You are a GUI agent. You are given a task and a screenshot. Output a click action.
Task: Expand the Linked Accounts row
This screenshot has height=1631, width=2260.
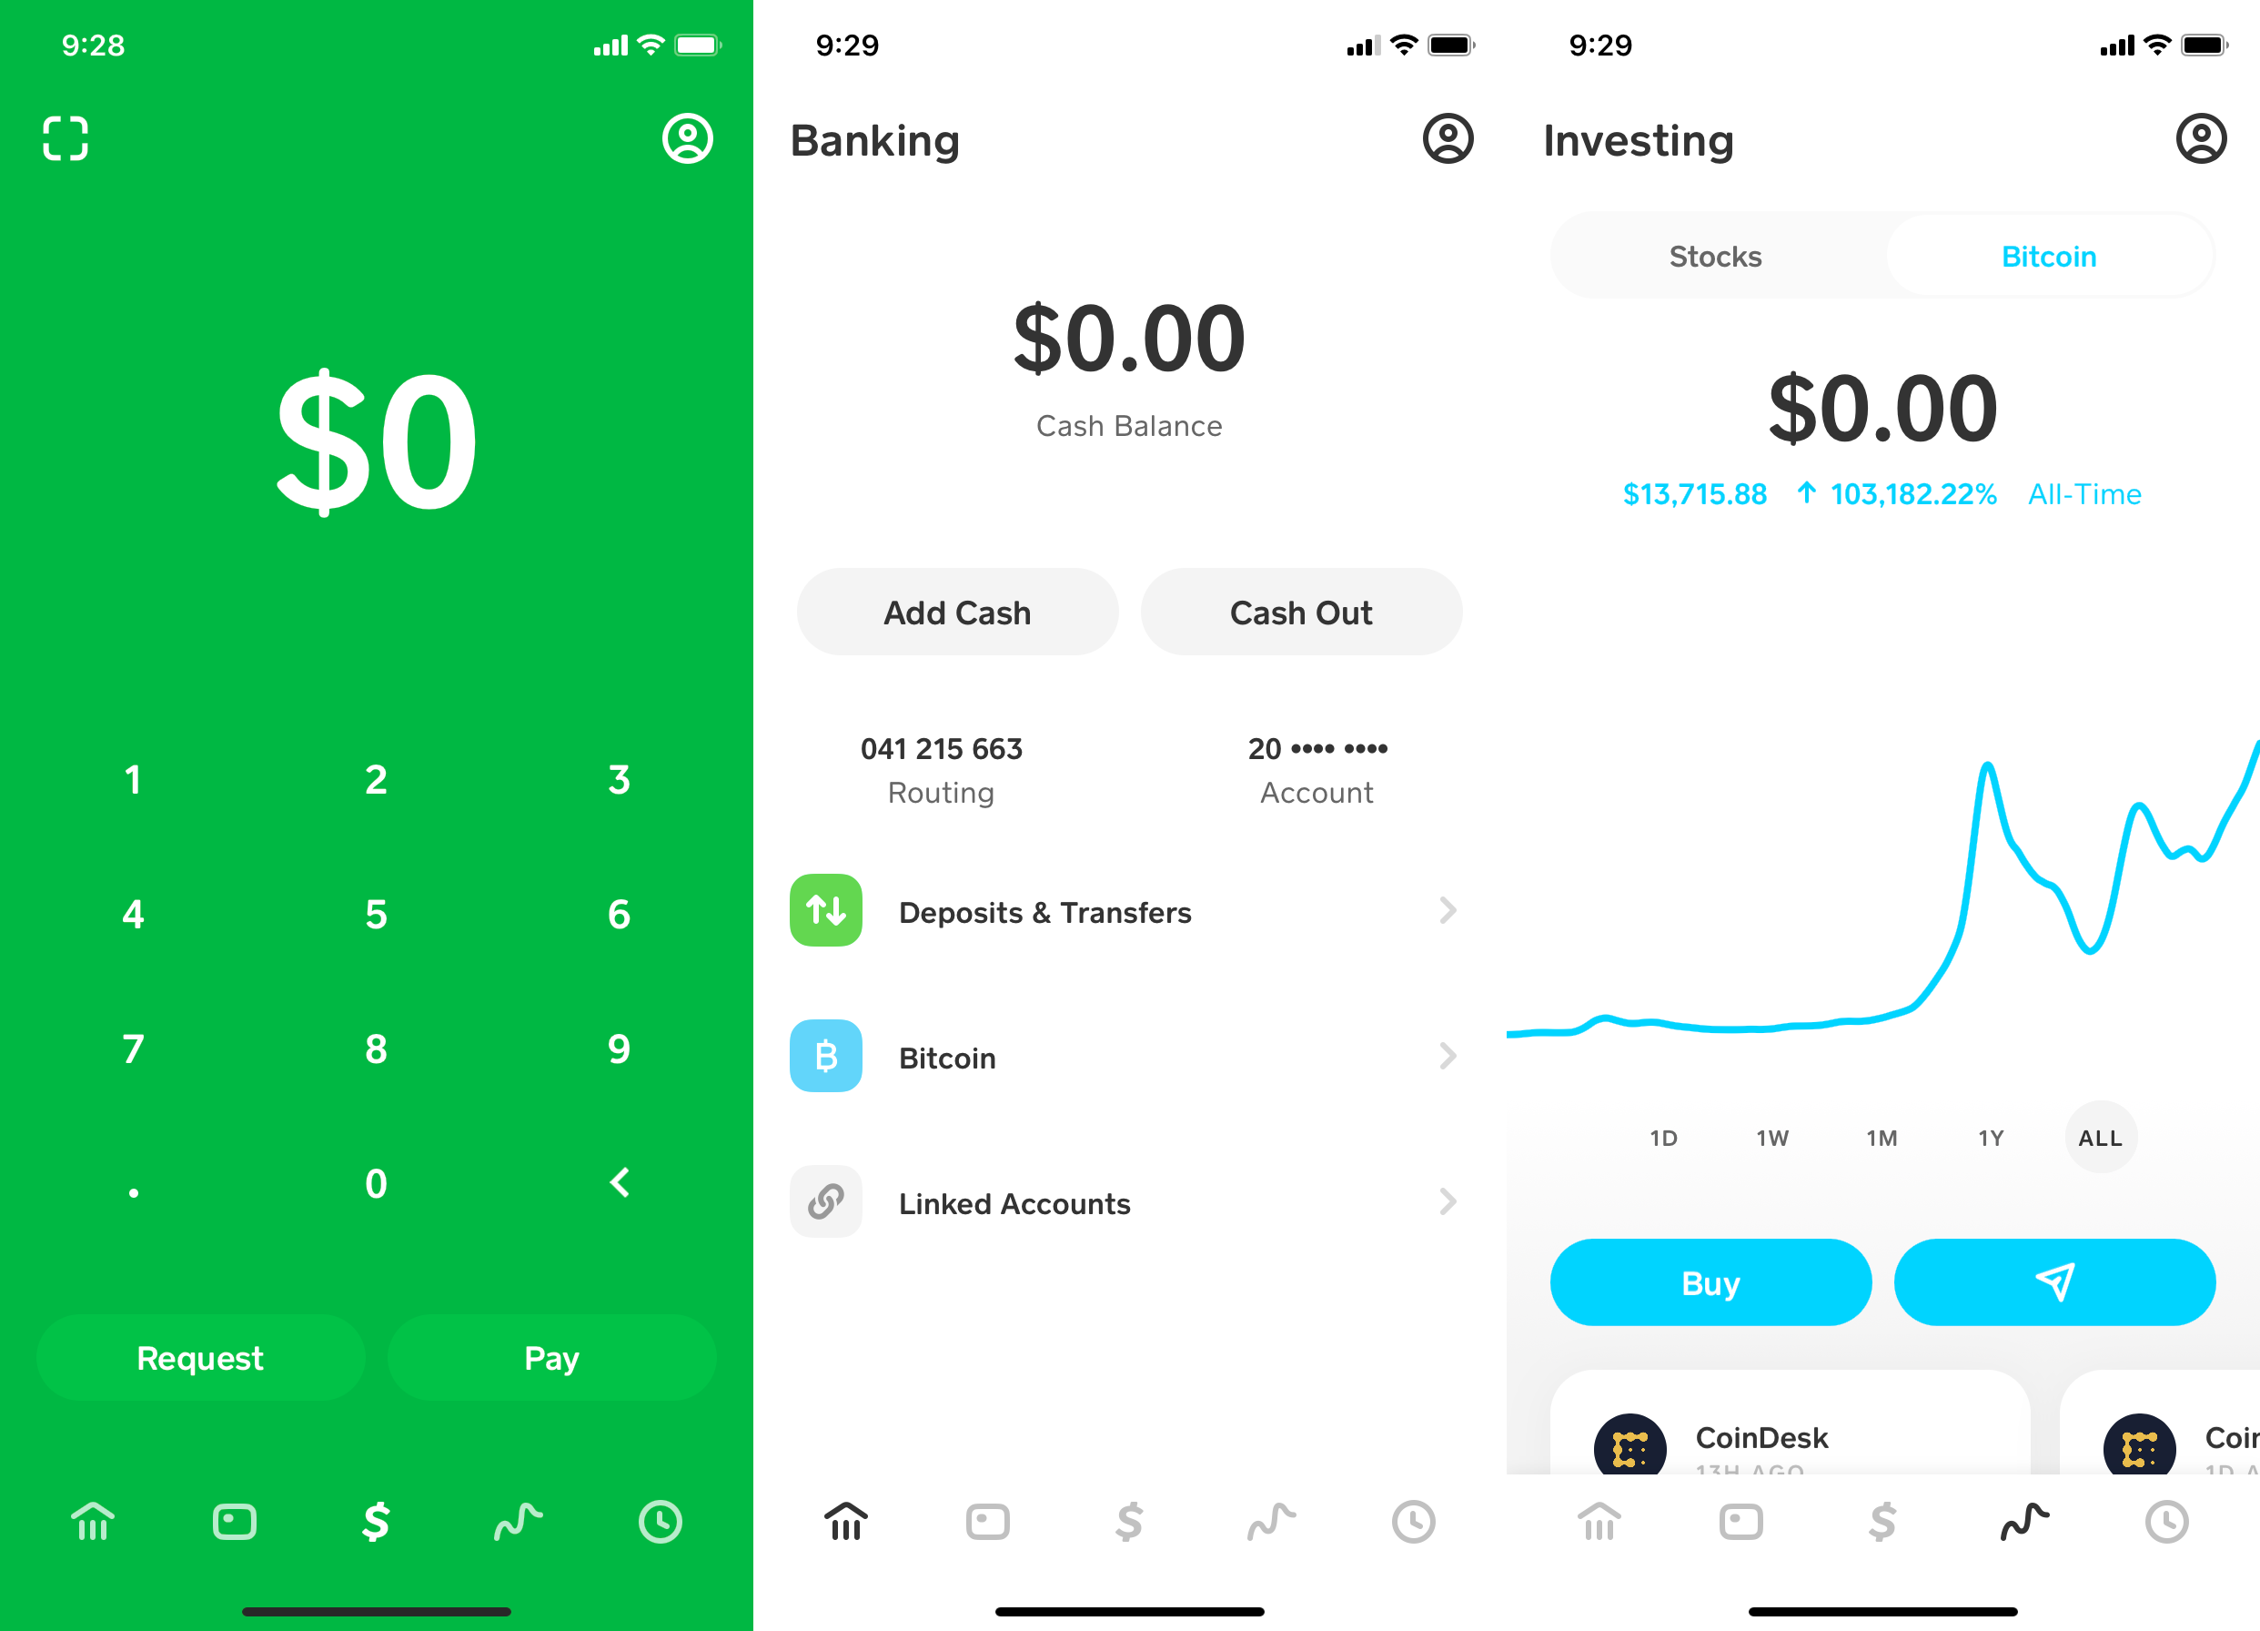(1132, 1204)
